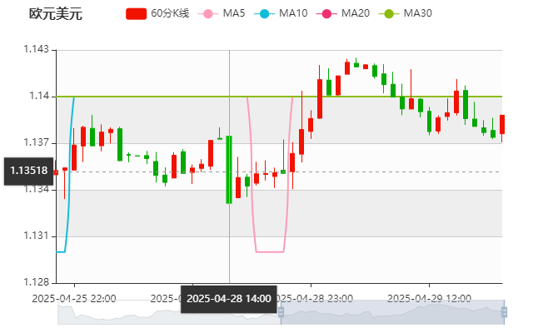This screenshot has width=558, height=333.
Task: Click the pink MA5 curve's flat bottom
Action: coord(269,251)
